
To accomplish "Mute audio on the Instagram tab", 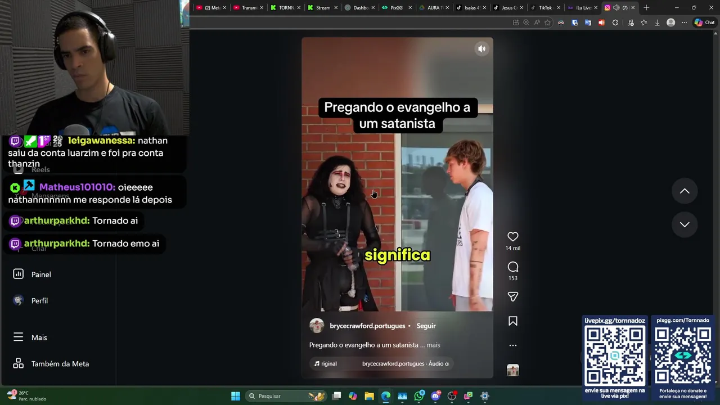I will coord(616,8).
